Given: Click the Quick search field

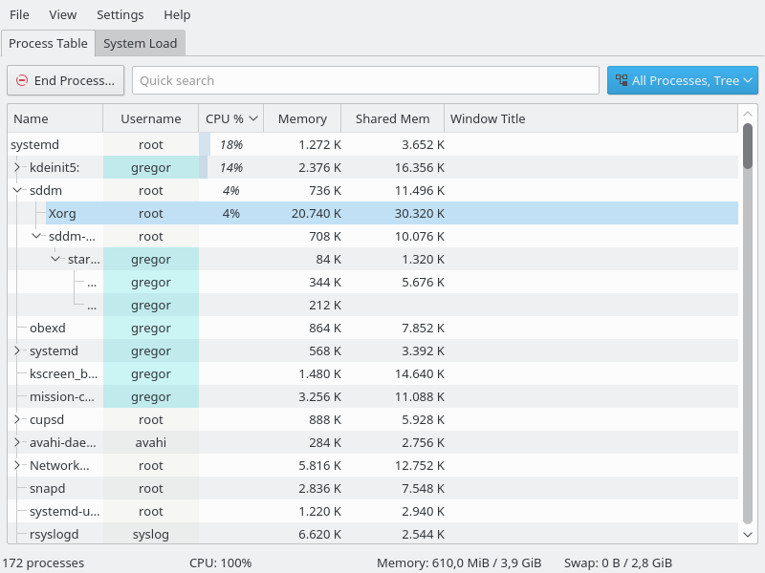Looking at the screenshot, I should (x=365, y=80).
